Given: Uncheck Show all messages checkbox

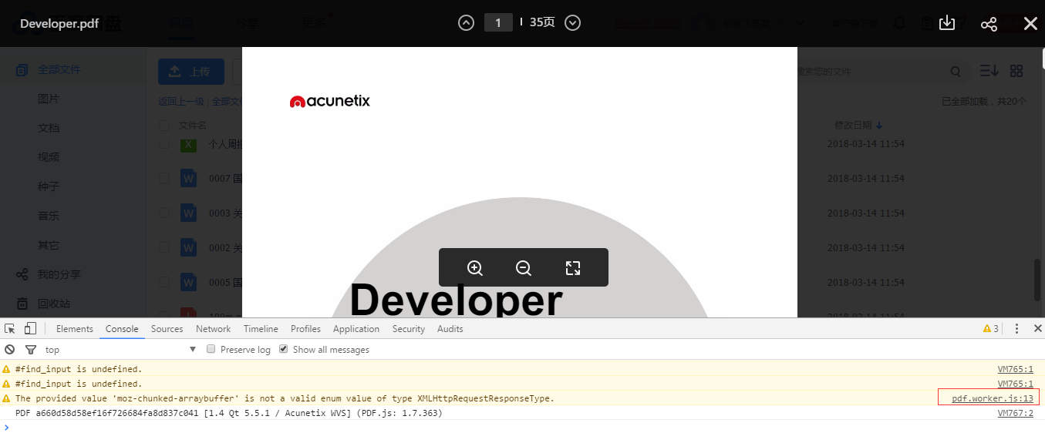Looking at the screenshot, I should 284,350.
